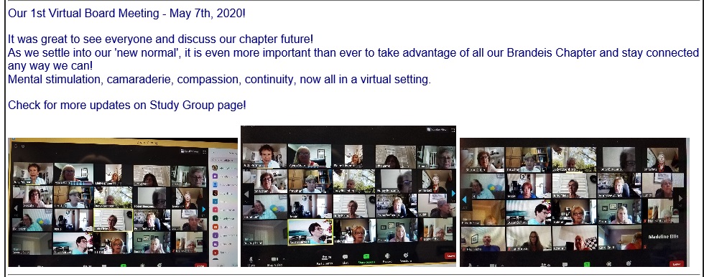Click the green Share Screen icon in the middle photo
This screenshot has height=277, width=704.
(x=366, y=256)
